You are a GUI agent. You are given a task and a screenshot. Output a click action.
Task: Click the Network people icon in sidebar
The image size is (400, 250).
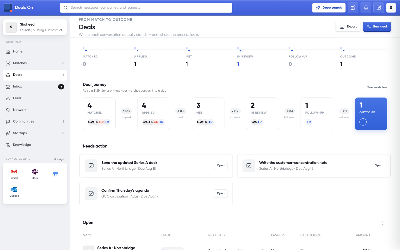tap(8, 110)
